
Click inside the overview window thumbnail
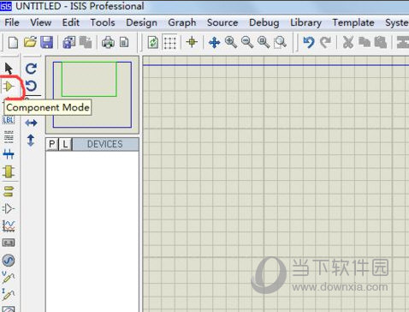92,94
